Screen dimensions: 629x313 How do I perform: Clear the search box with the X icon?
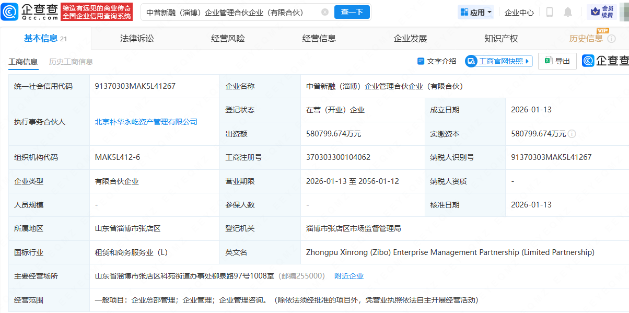325,12
